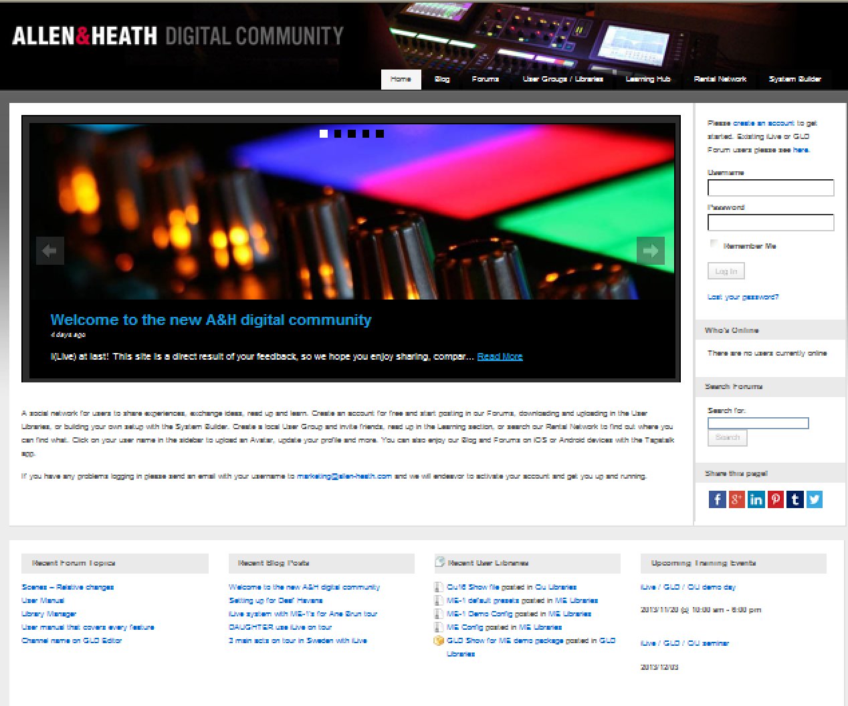Click file icon beside ME-1 Demo Config
This screenshot has width=848, height=706.
coord(439,614)
